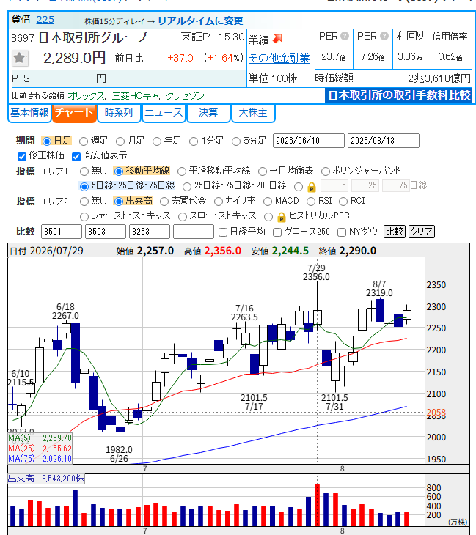Select the MACD indicator
Screen dimensions: 476x535
(268, 202)
